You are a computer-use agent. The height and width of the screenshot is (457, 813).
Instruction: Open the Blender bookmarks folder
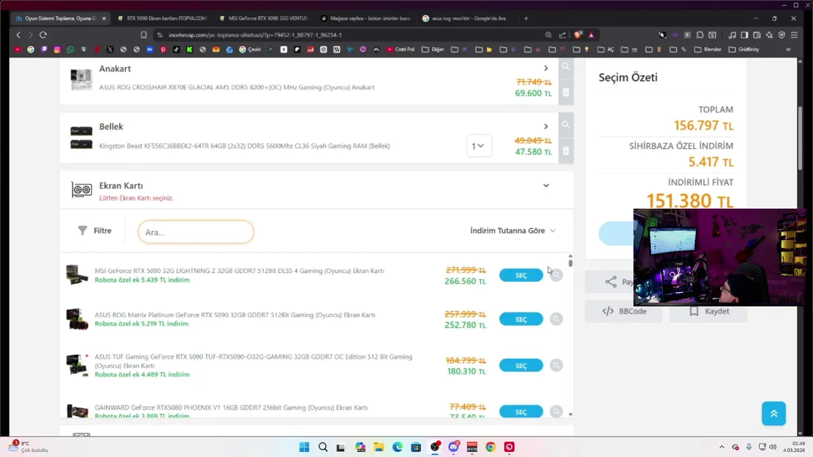click(x=708, y=50)
